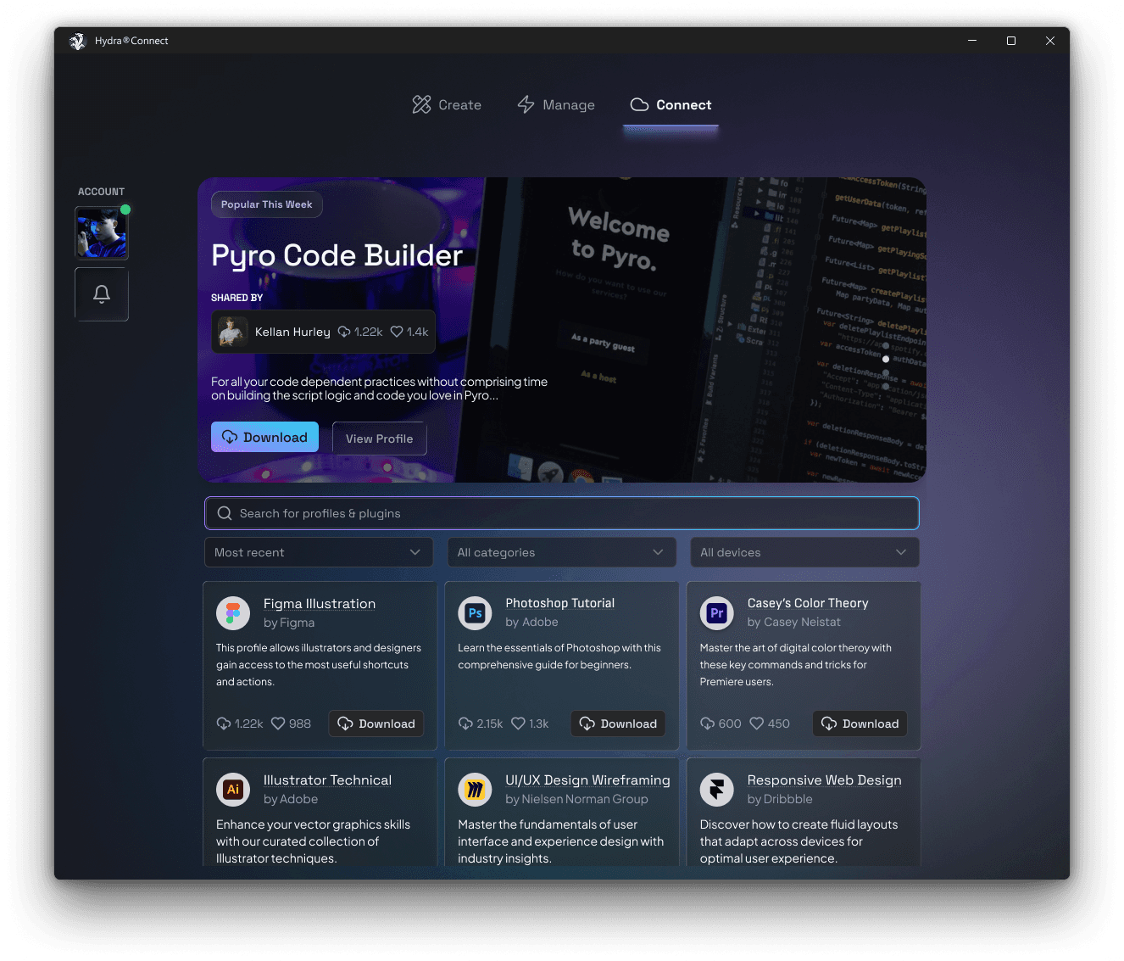
Task: Click the Connect cloud icon
Action: (640, 105)
